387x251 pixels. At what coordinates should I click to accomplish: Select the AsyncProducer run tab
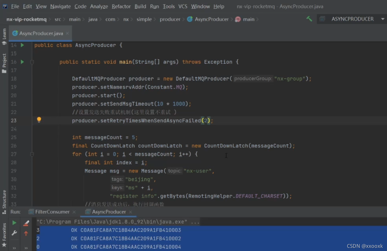(106, 212)
